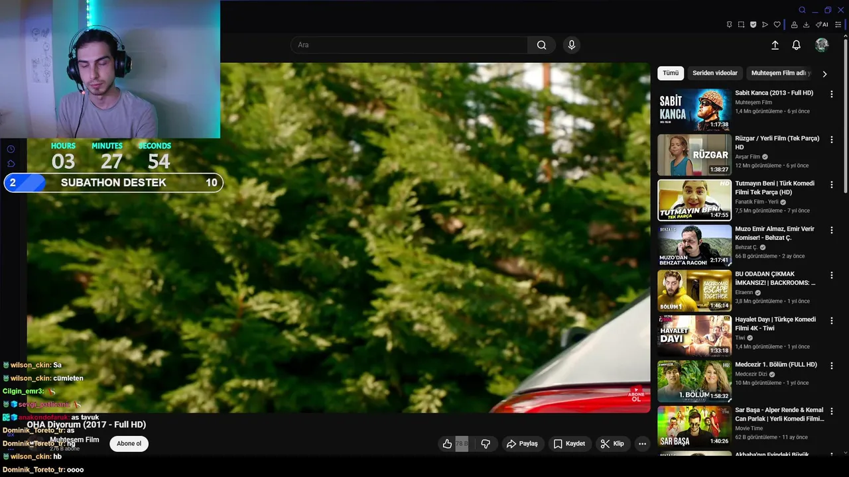Image resolution: width=849 pixels, height=477 pixels.
Task: Open 'Medcezir 1. Bölüm (FULL HD)' title
Action: point(776,364)
